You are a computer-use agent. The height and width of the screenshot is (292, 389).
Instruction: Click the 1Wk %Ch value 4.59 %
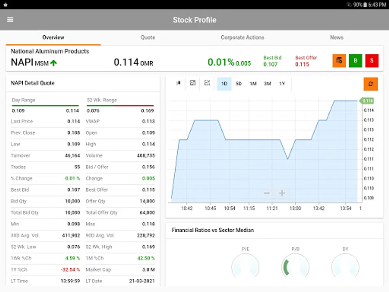pyautogui.click(x=73, y=258)
